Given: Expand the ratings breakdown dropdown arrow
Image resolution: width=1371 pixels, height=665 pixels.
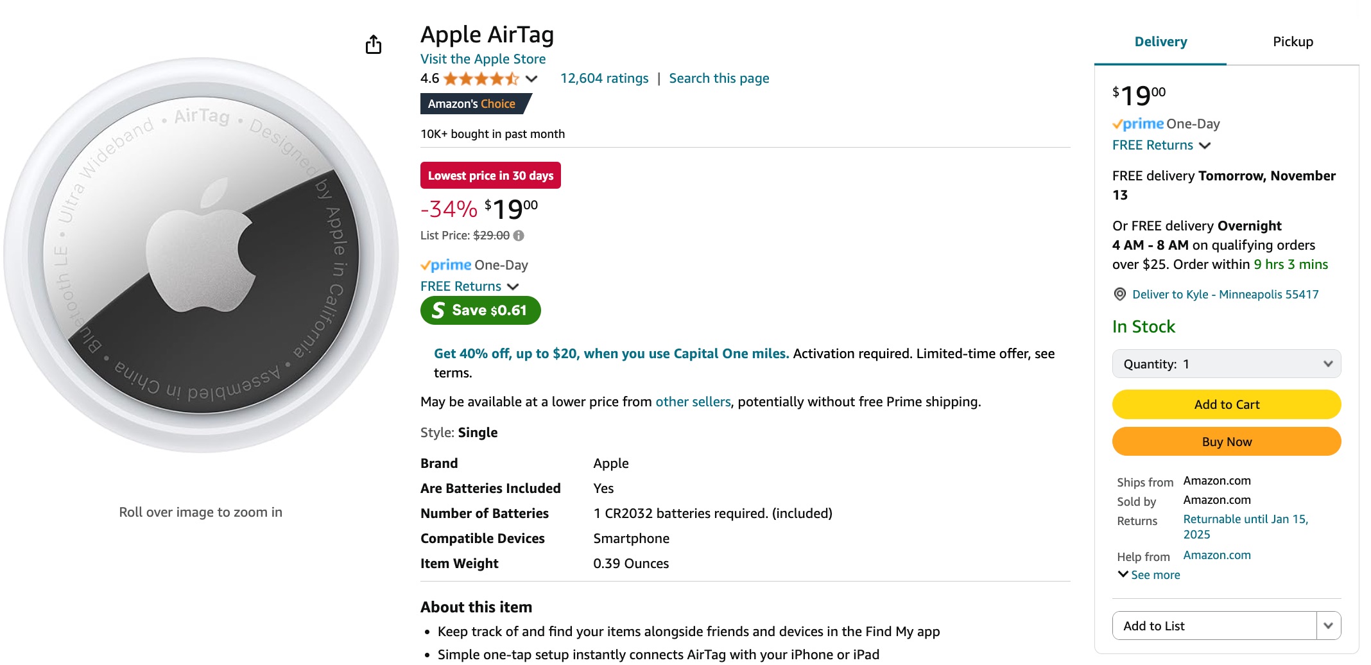Looking at the screenshot, I should click(531, 78).
